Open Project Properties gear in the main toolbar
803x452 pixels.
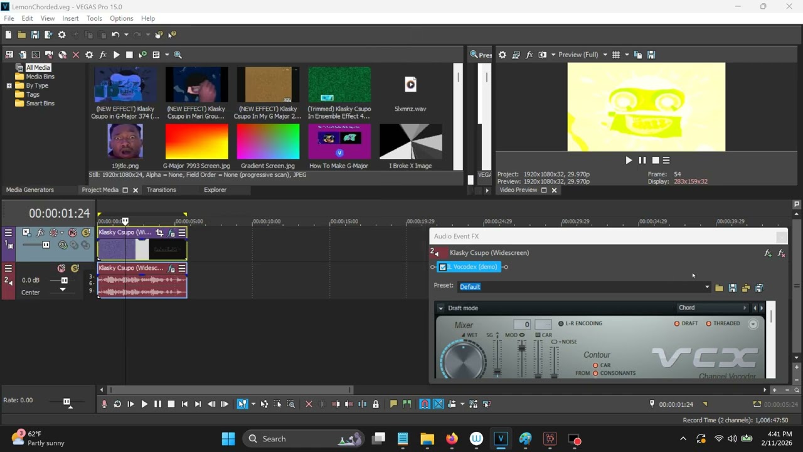61,35
